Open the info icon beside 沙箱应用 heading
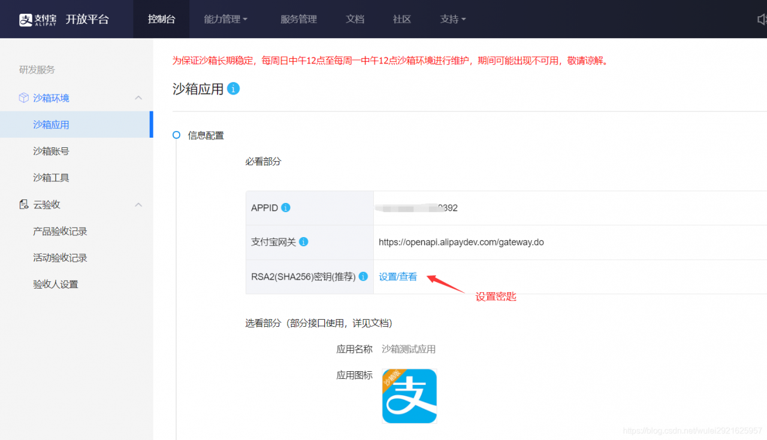 (x=234, y=89)
